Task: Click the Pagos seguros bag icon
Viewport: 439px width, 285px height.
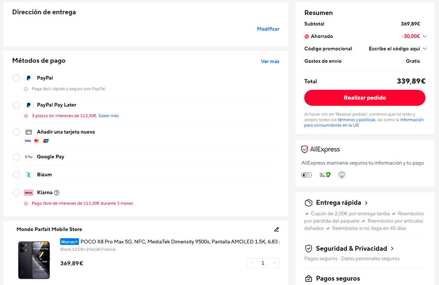Action: 309,278
